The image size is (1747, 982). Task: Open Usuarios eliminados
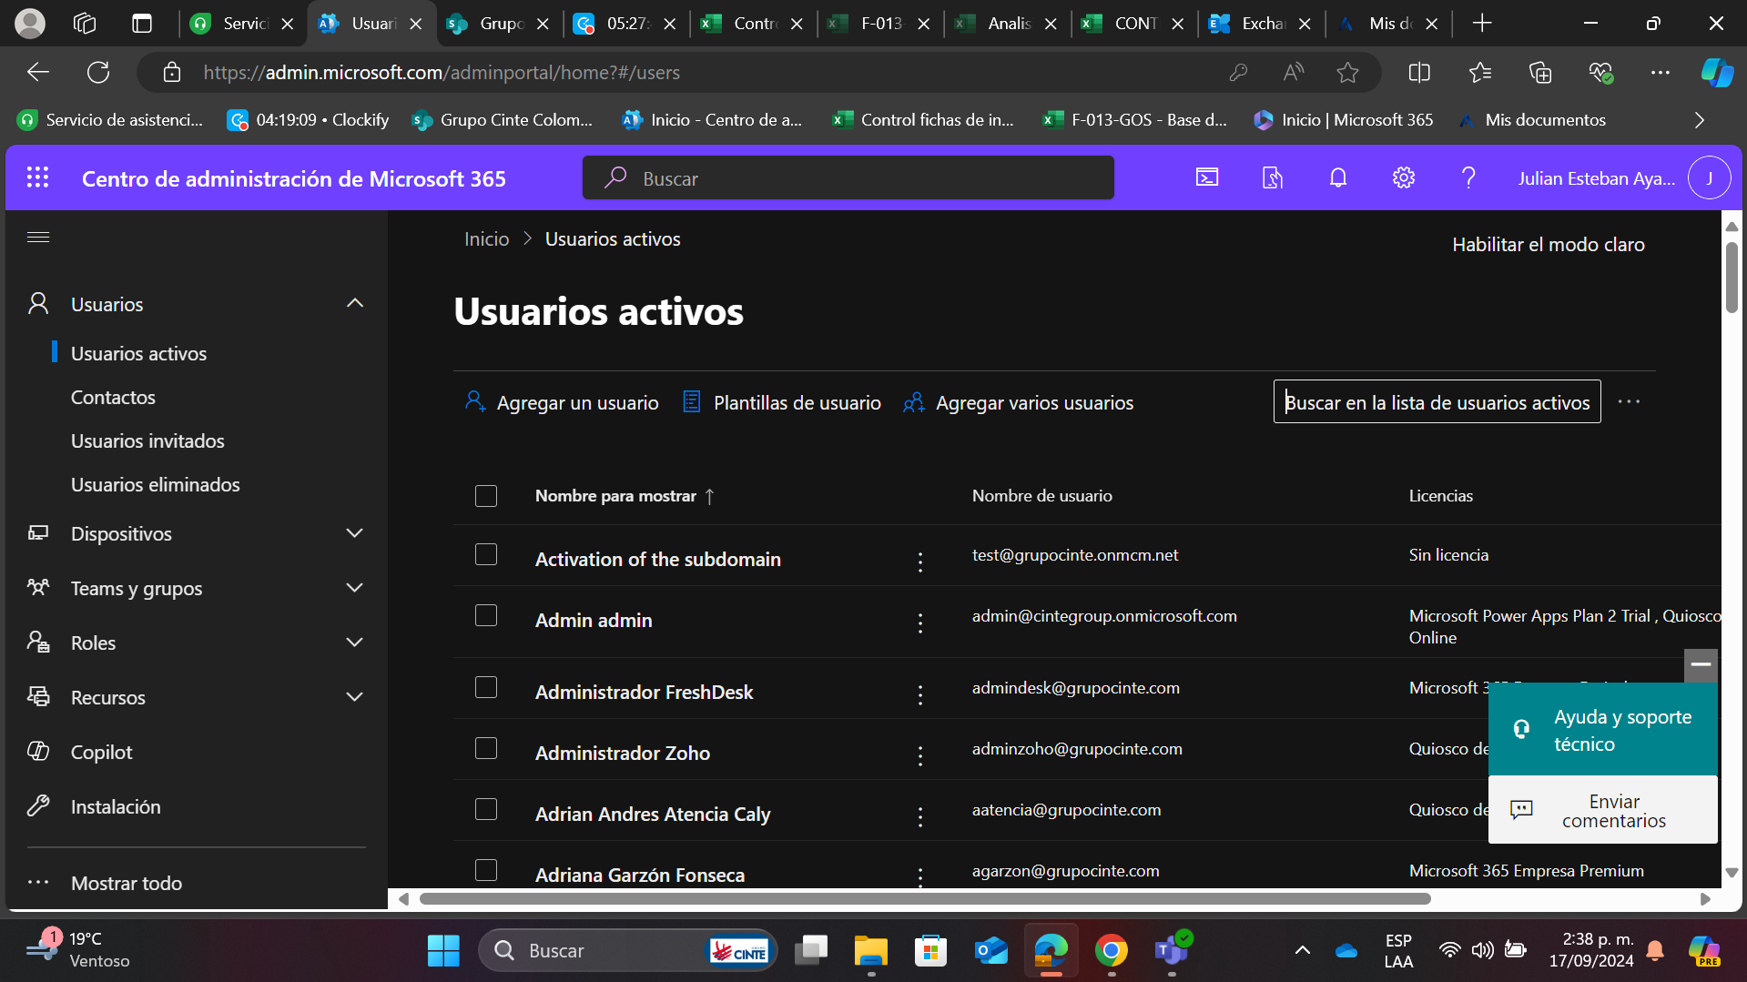[156, 484]
